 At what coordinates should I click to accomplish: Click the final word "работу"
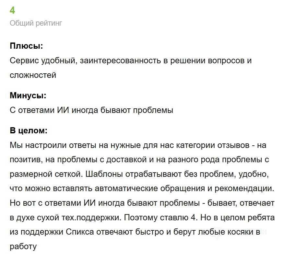tap(23, 246)
